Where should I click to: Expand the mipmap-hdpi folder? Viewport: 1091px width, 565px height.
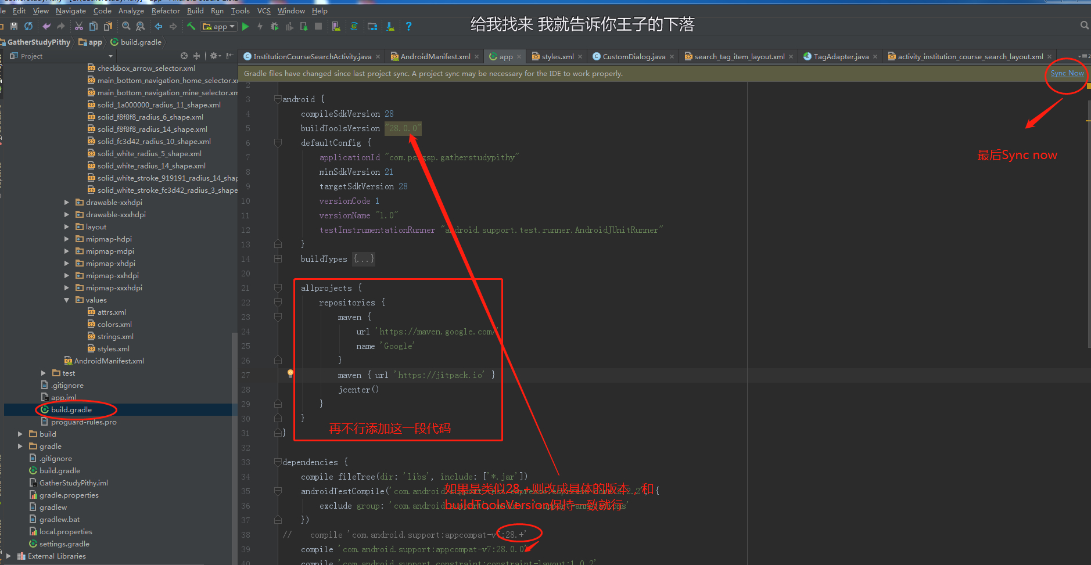67,239
